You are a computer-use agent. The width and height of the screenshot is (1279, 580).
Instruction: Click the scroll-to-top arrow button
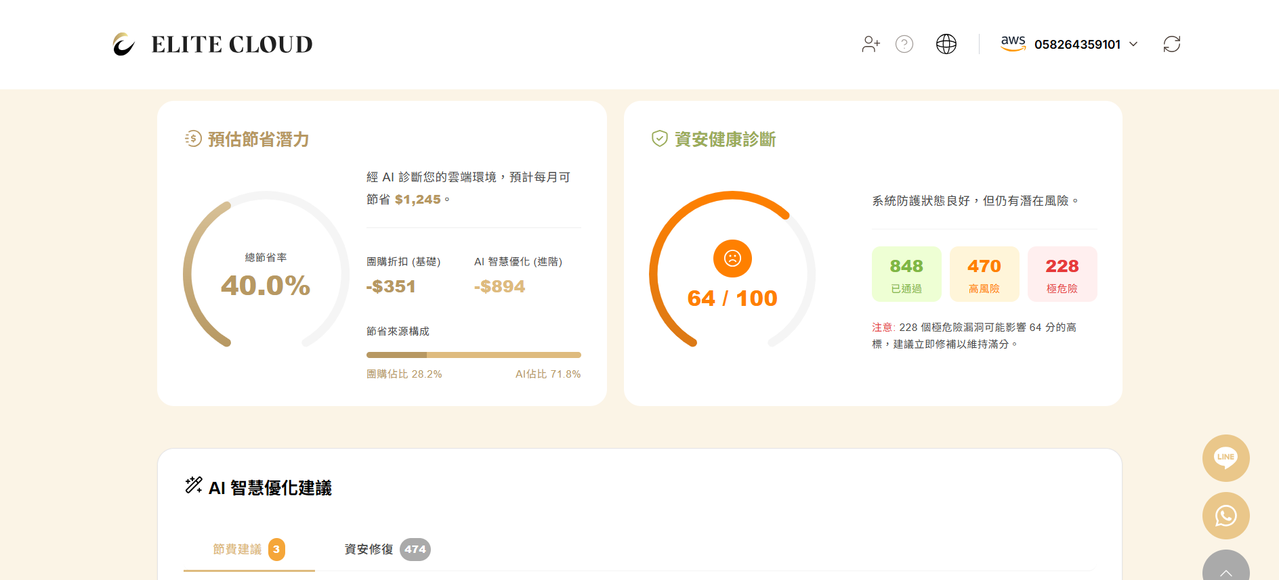pyautogui.click(x=1225, y=568)
